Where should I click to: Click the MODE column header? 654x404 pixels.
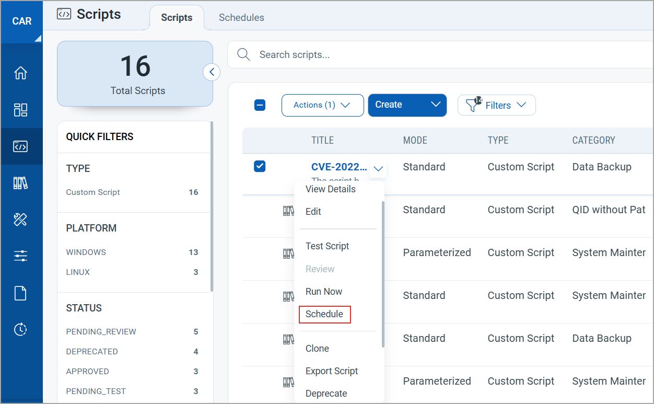(415, 141)
